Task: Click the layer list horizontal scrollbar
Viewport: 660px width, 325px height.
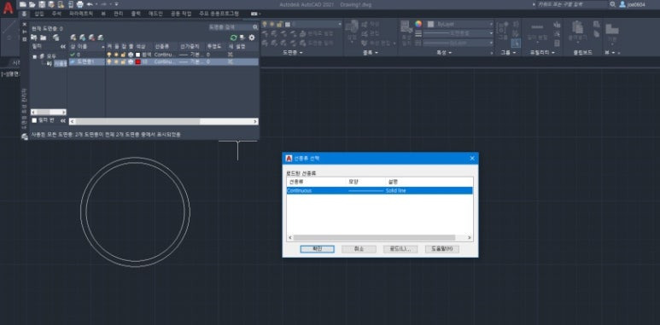Action: [x=164, y=121]
